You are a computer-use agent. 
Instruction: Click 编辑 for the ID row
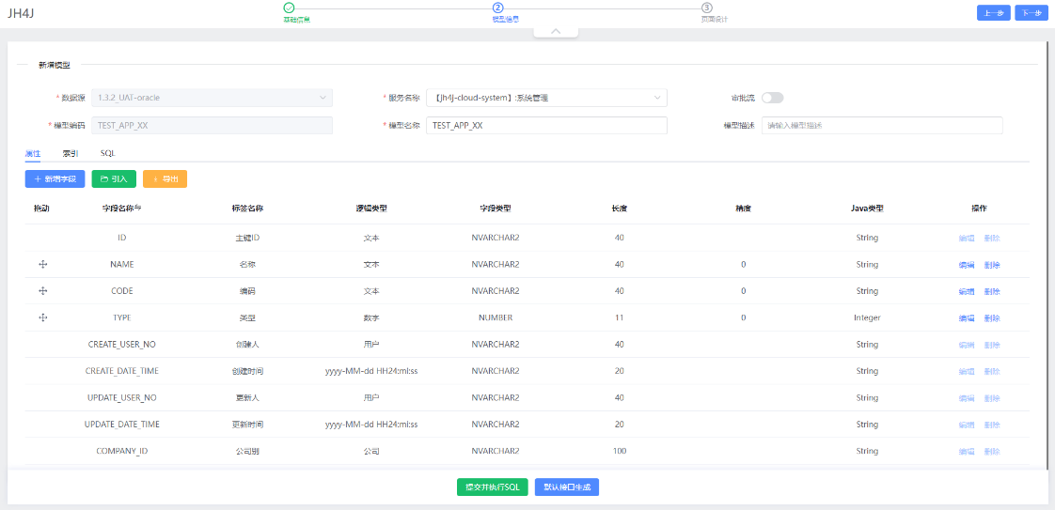tap(967, 238)
